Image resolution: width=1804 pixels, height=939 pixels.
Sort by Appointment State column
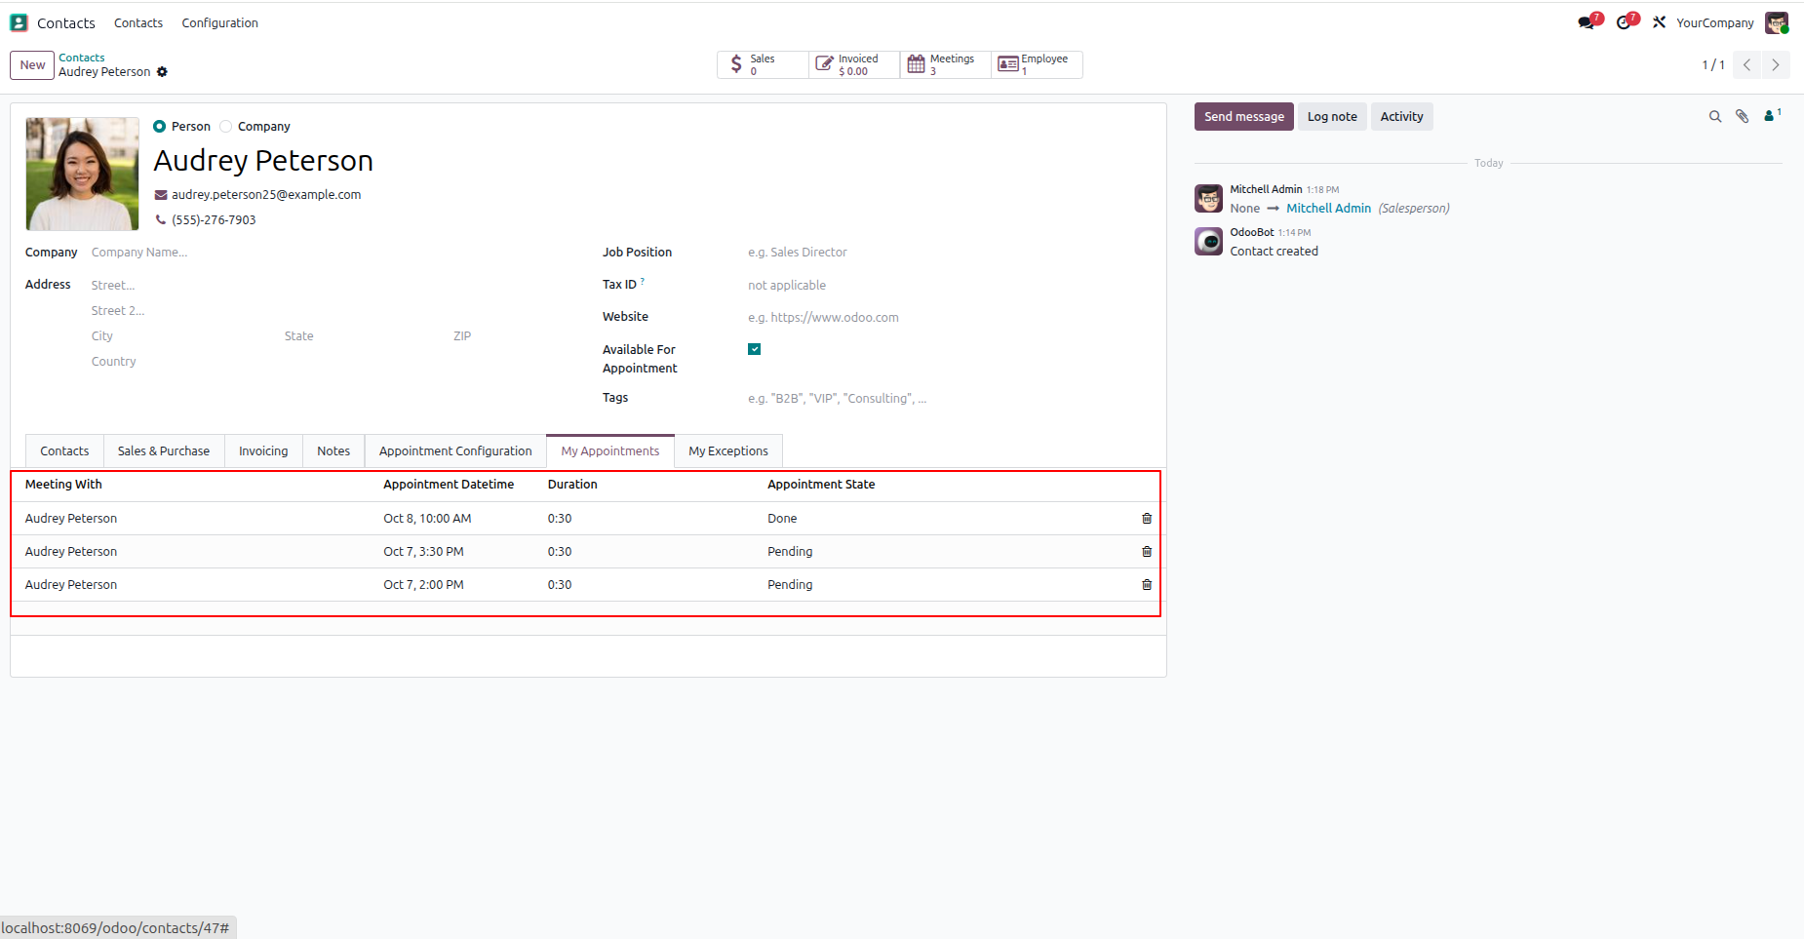(821, 485)
